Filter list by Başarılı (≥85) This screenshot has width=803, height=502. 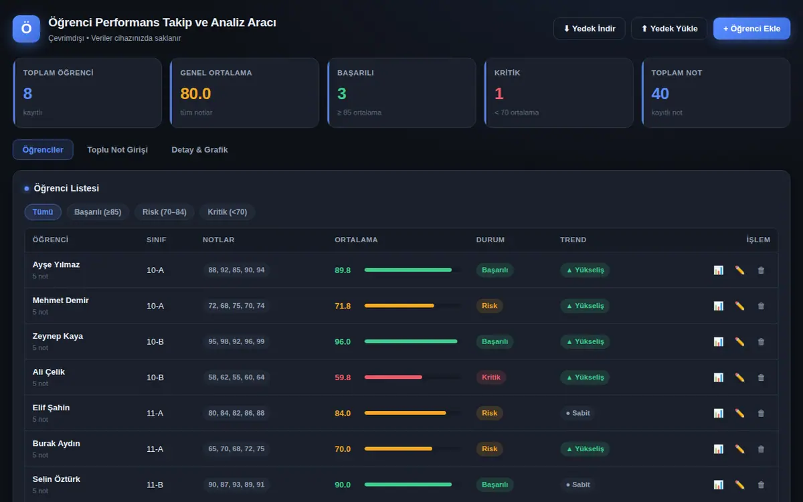click(98, 212)
